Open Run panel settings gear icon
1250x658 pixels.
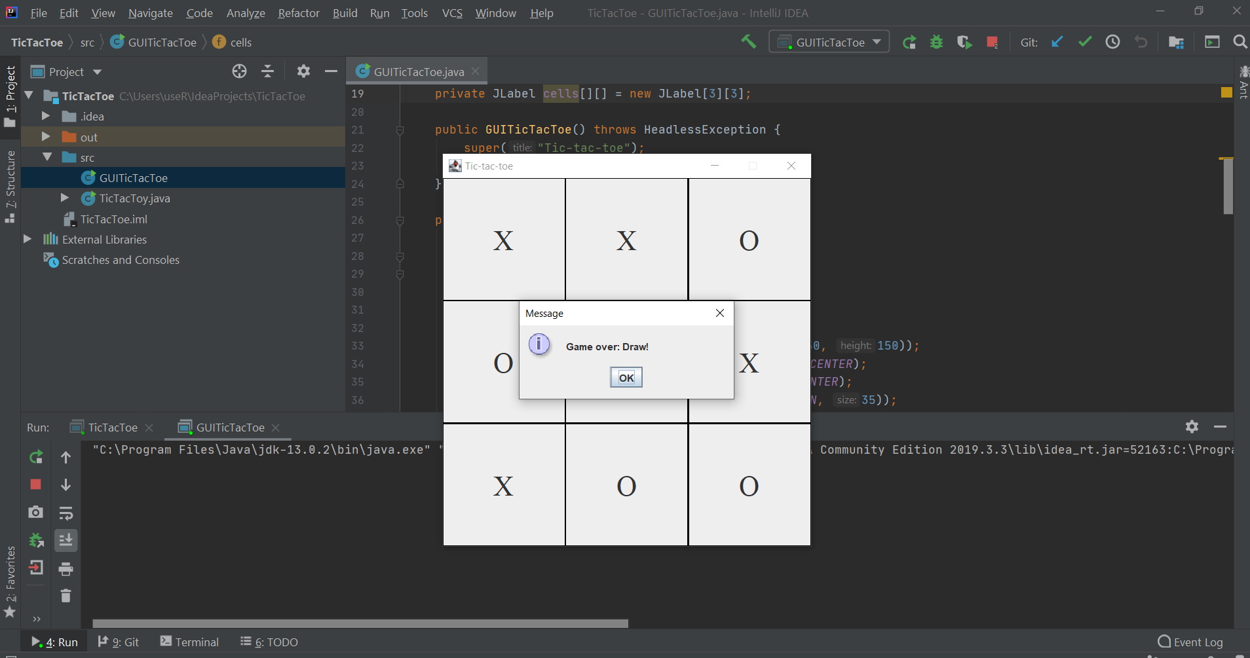[x=1192, y=427]
